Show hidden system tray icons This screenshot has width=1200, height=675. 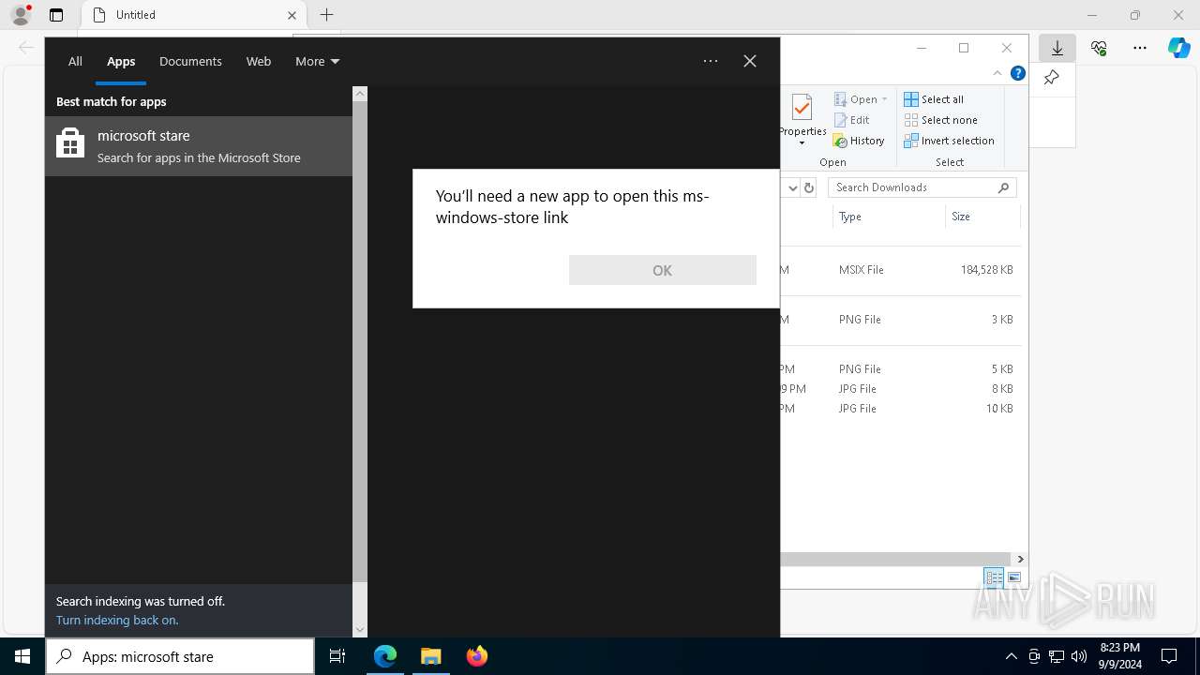pos(1011,656)
